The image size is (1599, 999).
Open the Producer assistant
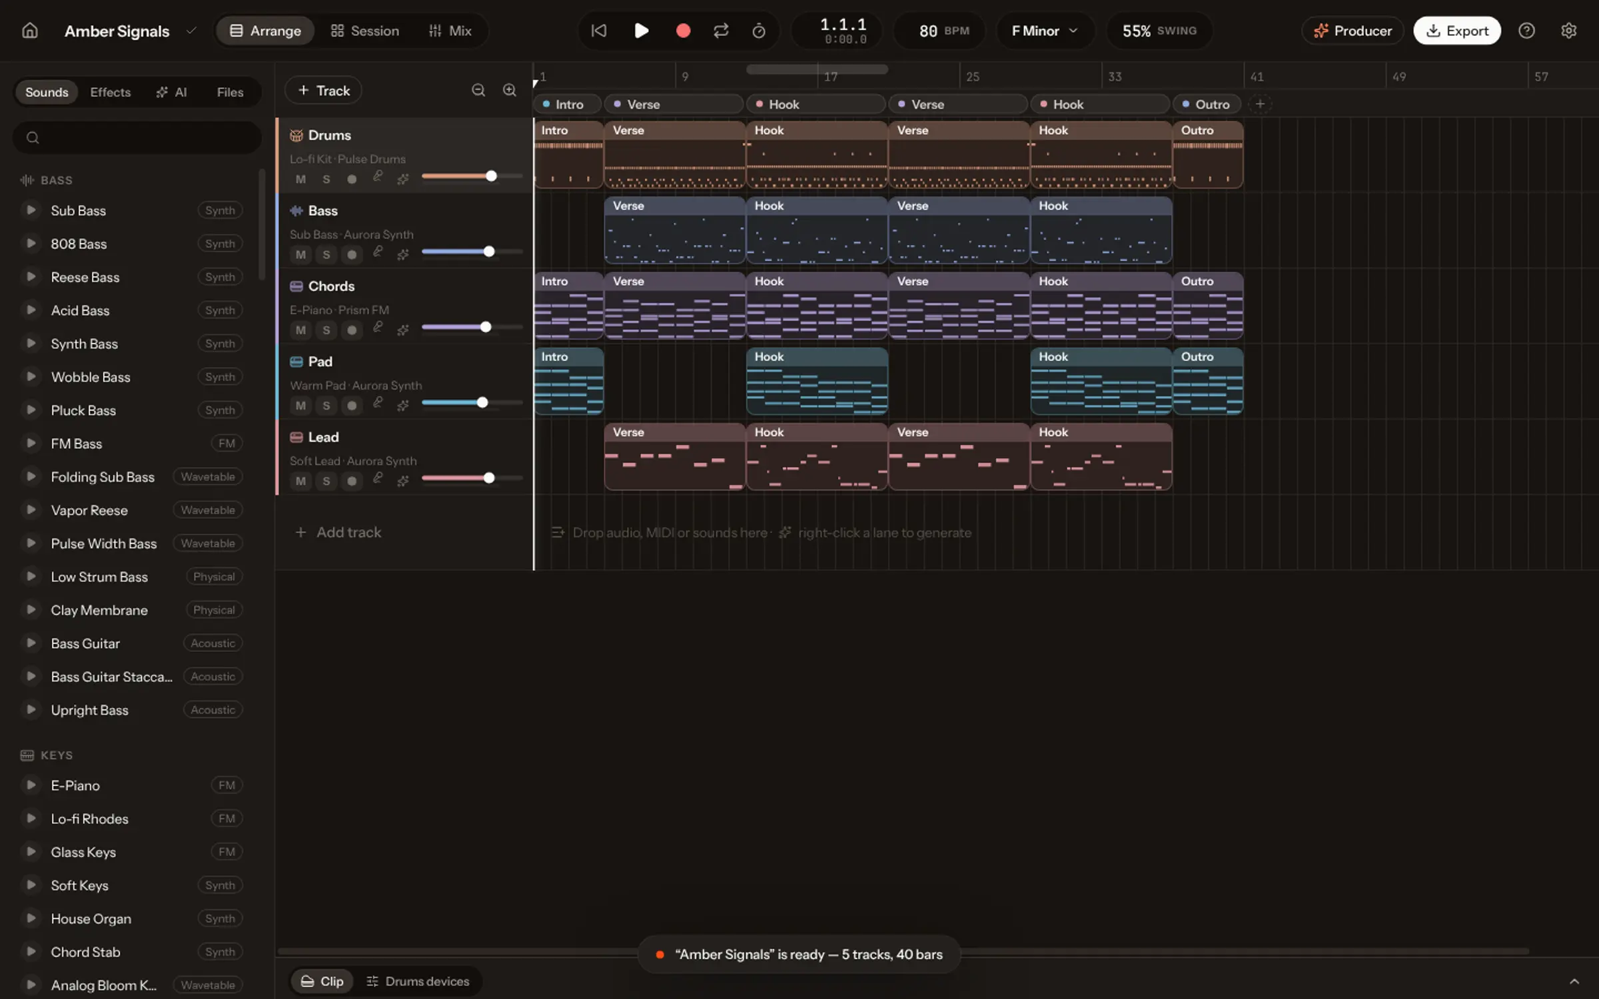point(1352,31)
